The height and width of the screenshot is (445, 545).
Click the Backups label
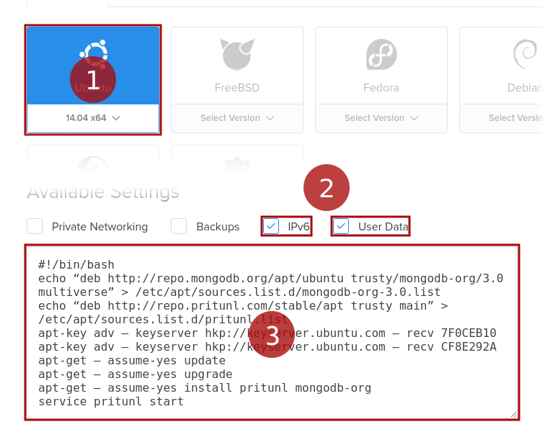[x=218, y=227]
